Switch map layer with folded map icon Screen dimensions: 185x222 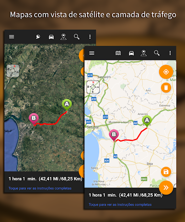coord(118,53)
